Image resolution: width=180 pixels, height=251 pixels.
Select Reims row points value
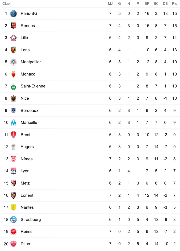coord(174,232)
